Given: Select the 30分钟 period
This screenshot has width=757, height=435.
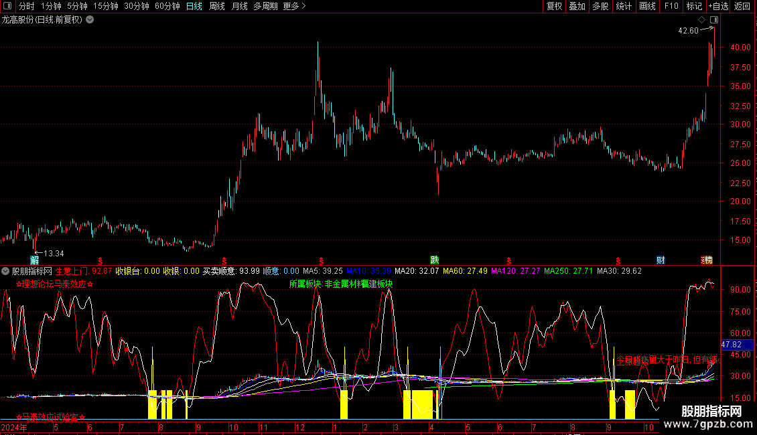Looking at the screenshot, I should [x=137, y=6].
